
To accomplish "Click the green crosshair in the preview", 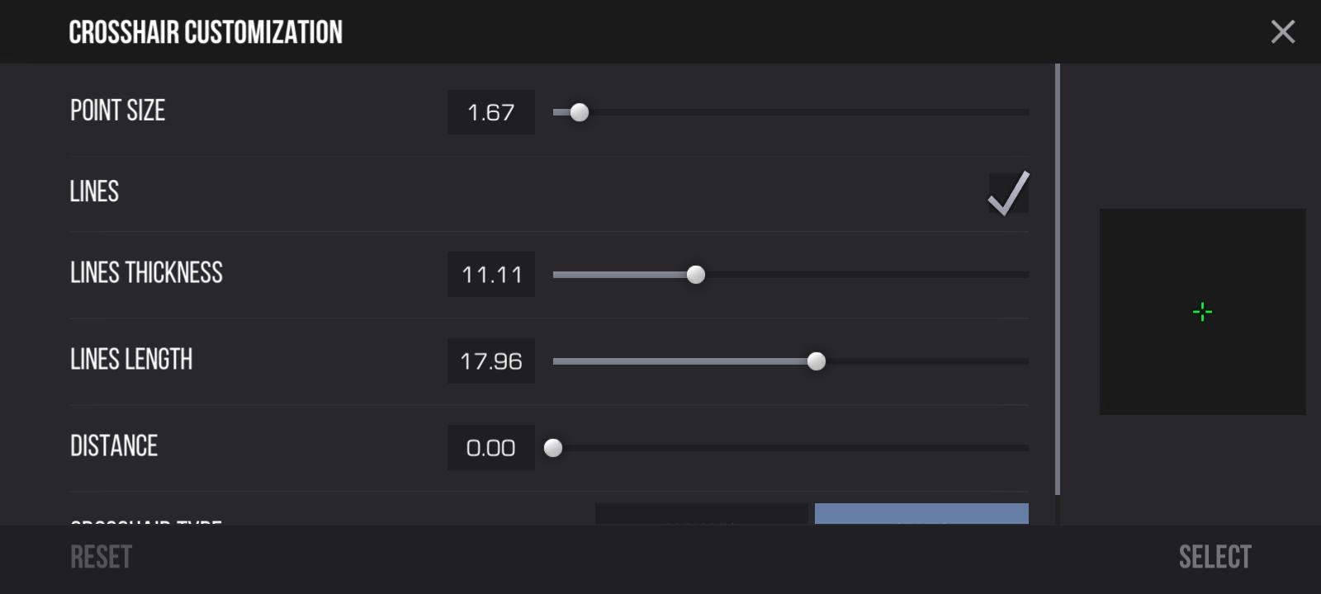I will [x=1202, y=311].
